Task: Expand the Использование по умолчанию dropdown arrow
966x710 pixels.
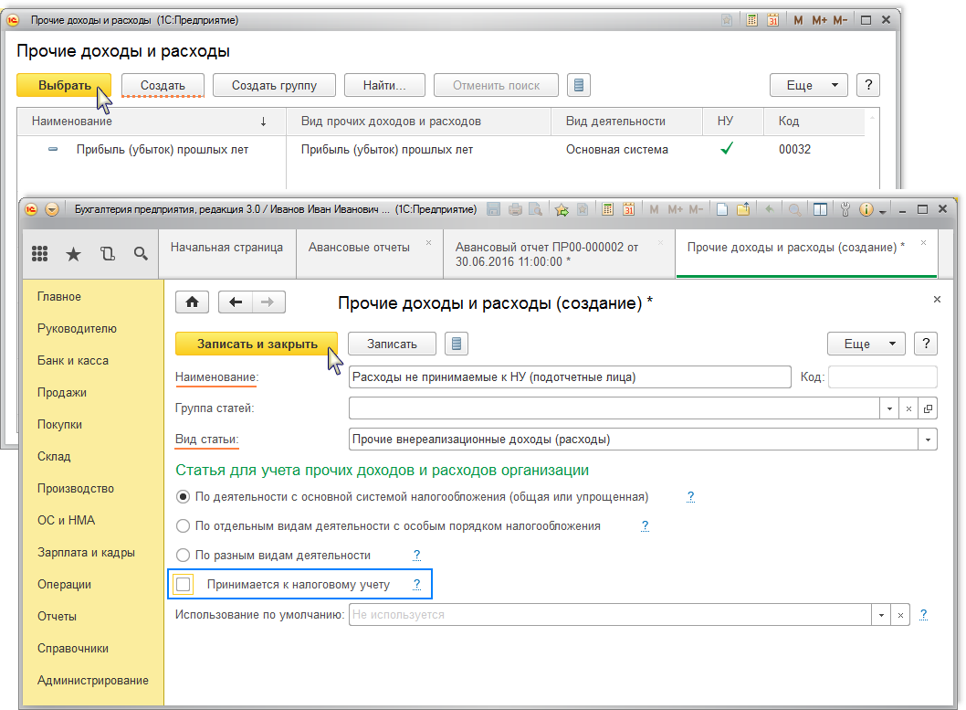Action: (x=881, y=615)
